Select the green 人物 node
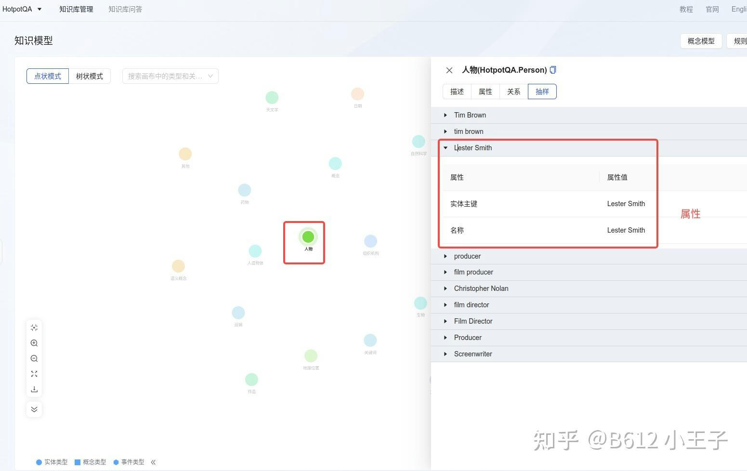The image size is (747, 471). click(x=308, y=237)
